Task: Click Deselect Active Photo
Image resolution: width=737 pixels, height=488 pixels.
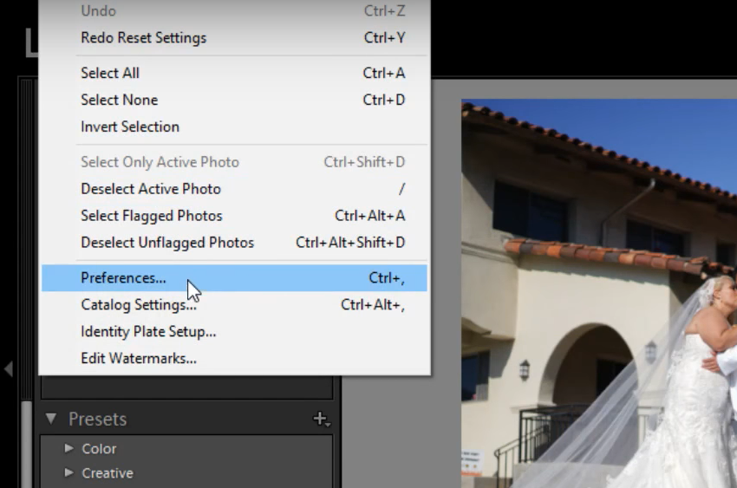Action: 234,189
